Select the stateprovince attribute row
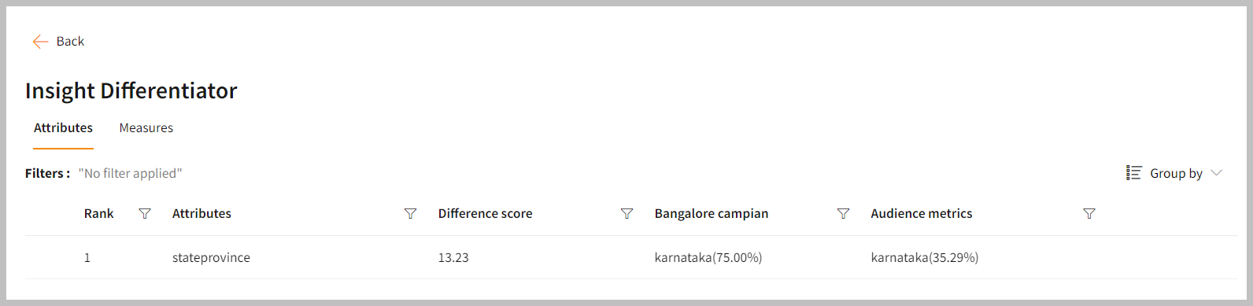This screenshot has height=306, width=1253. (631, 257)
